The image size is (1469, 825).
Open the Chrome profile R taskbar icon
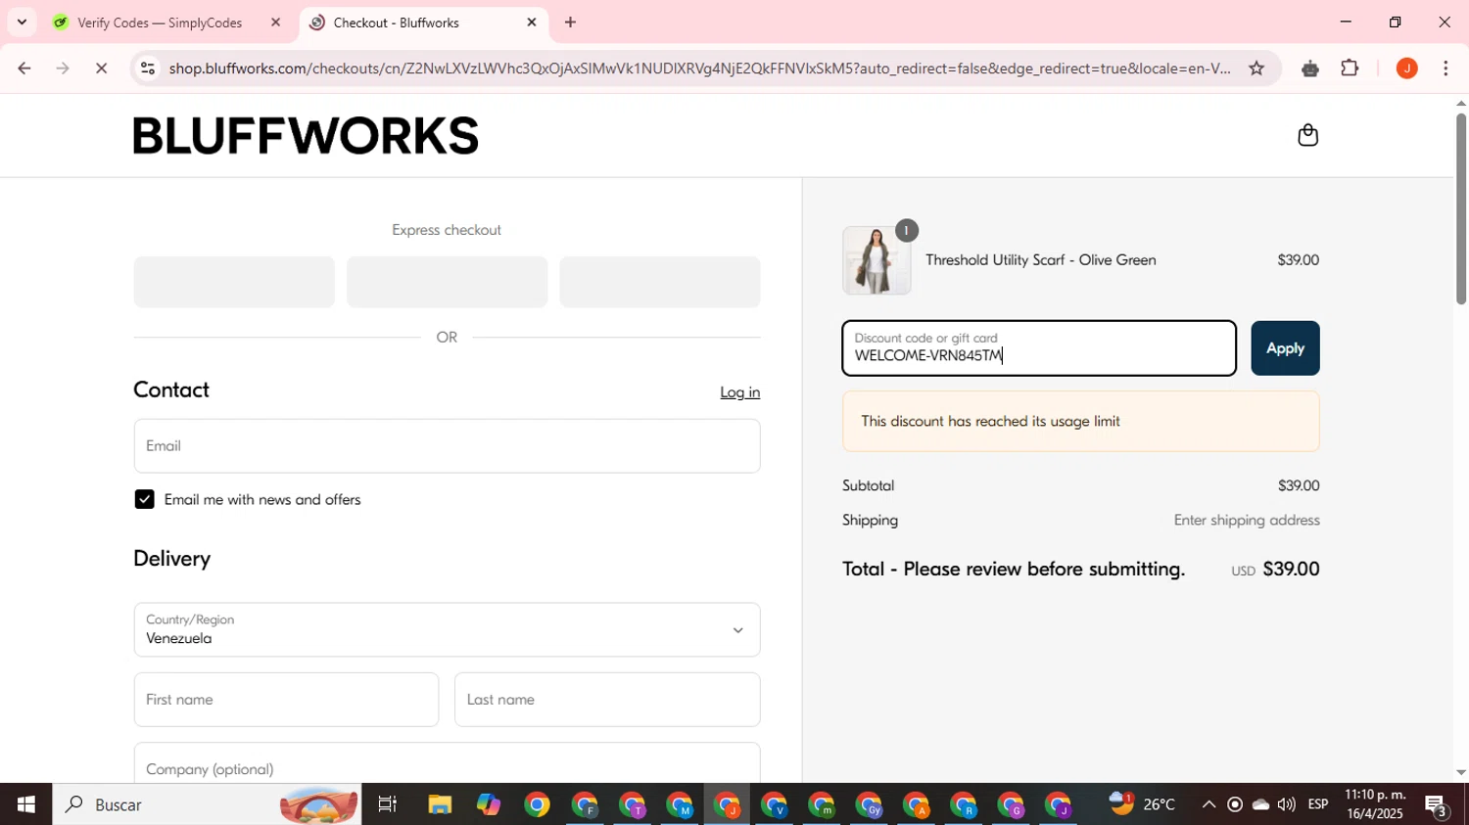964,804
